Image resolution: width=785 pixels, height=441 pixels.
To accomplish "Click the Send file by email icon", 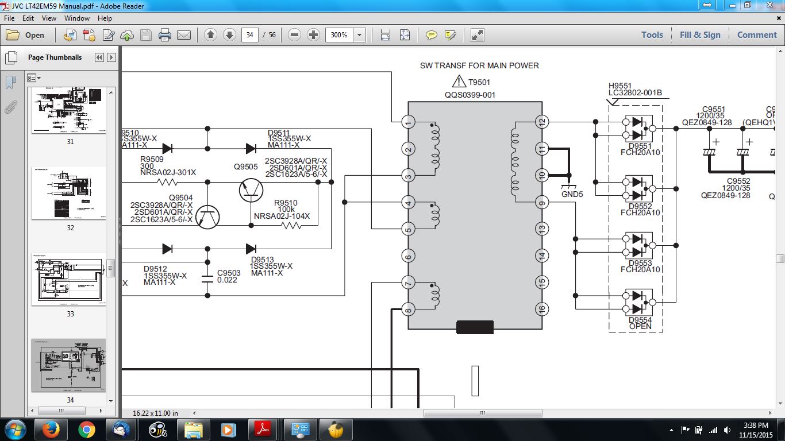I will (184, 35).
